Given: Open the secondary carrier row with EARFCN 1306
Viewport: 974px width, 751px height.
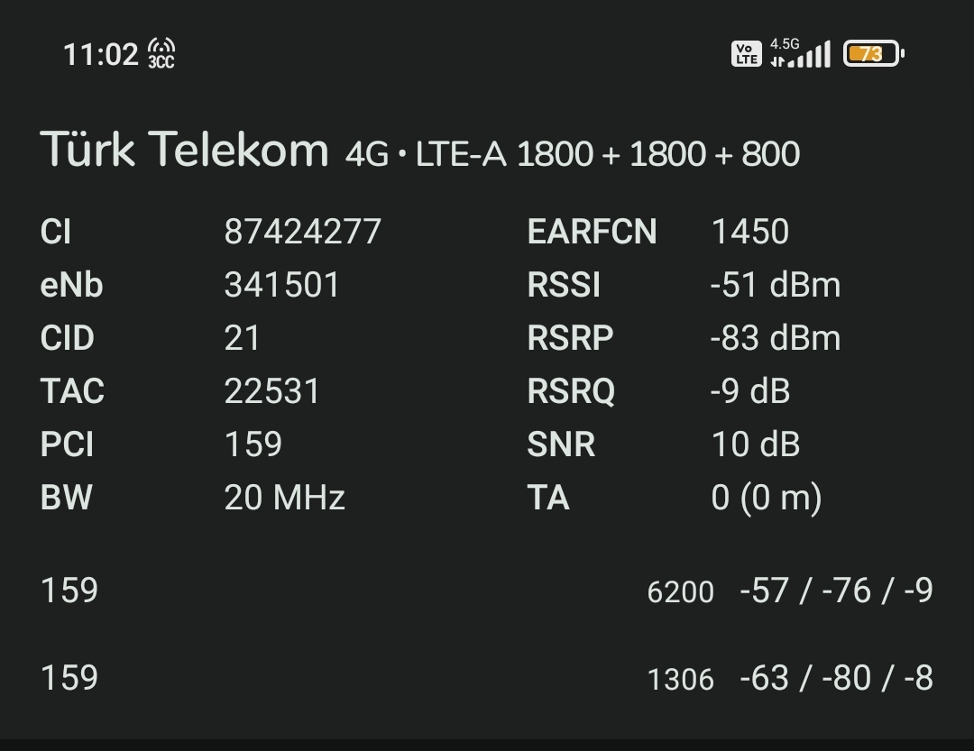Looking at the screenshot, I should click(x=487, y=678).
